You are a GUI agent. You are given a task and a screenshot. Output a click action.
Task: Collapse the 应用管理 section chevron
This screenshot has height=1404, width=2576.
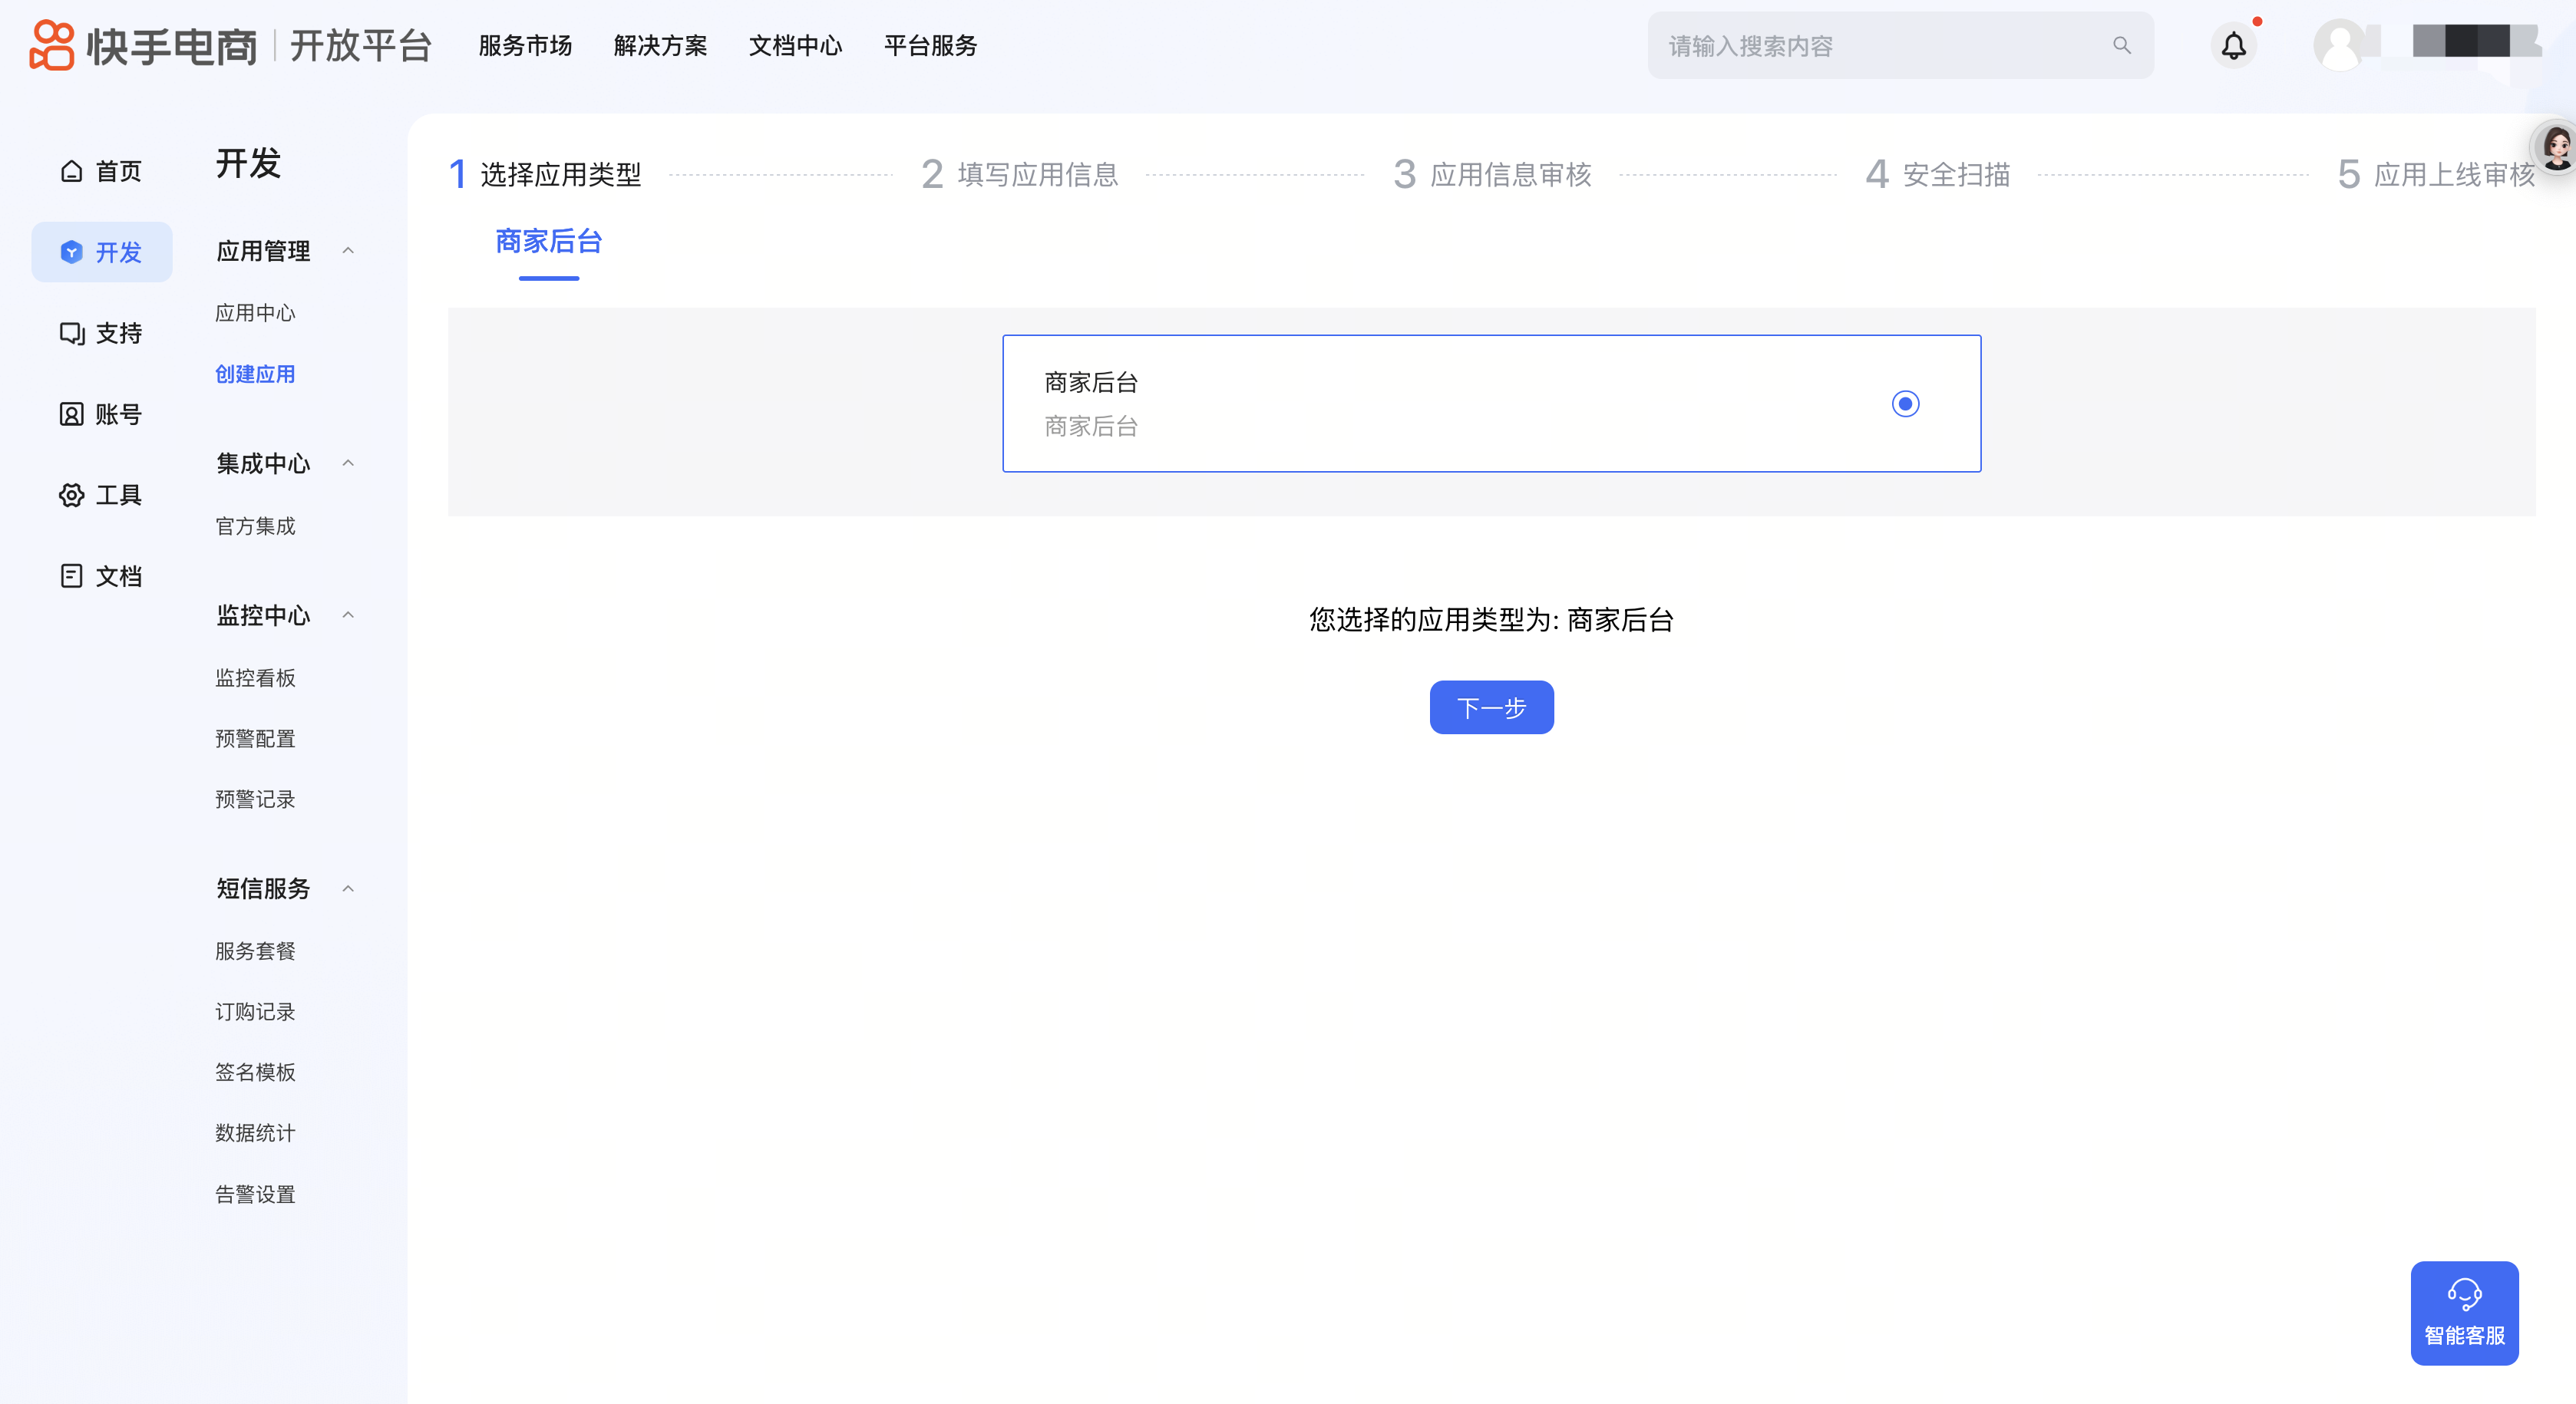348,251
